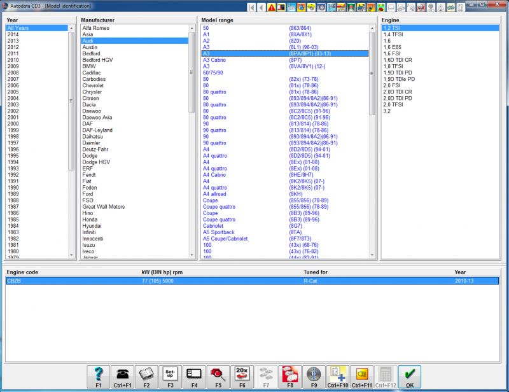Click the F6 20x vehicle button
The height and width of the screenshot is (392, 509).
pyautogui.click(x=242, y=377)
